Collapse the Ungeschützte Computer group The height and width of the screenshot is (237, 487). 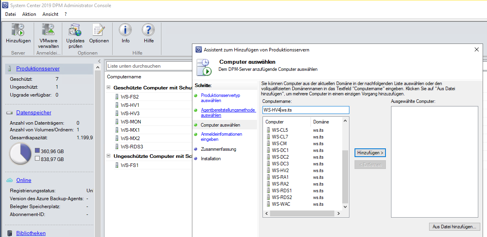[x=109, y=156]
